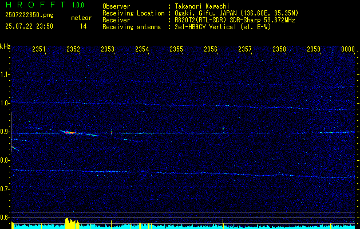Click the 0.7 kHz frequency label

pos(5,189)
